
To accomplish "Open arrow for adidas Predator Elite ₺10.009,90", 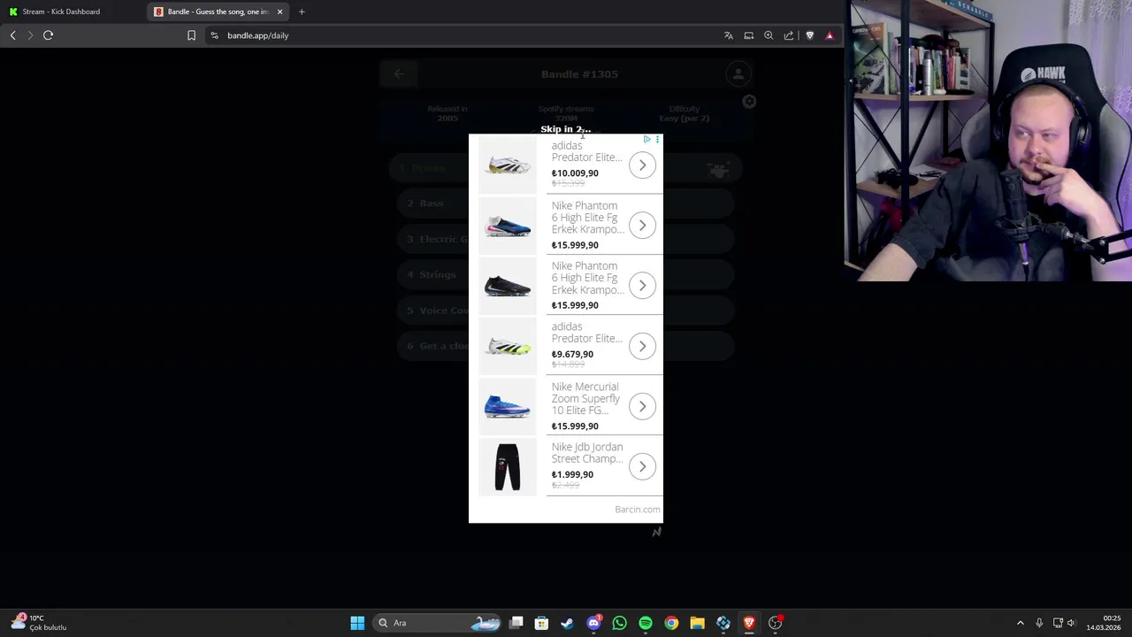I will coord(642,165).
